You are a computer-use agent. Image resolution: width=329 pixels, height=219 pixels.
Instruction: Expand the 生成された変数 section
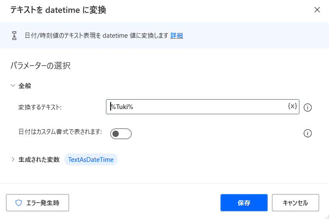click(x=13, y=159)
